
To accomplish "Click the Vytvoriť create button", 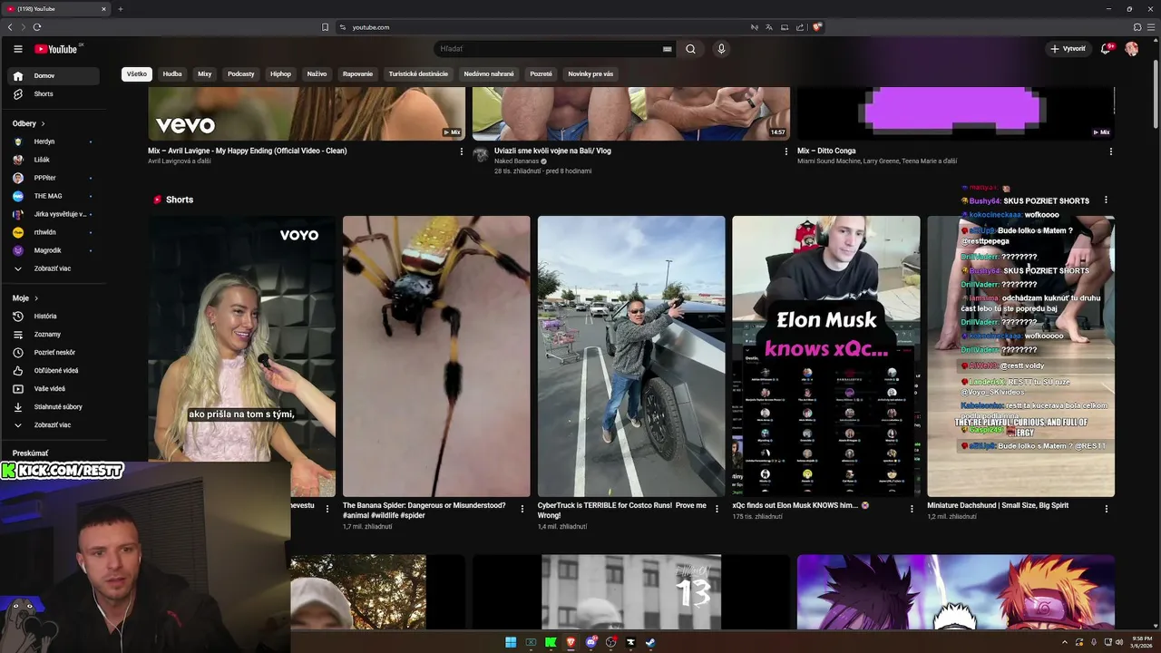I will (x=1068, y=49).
